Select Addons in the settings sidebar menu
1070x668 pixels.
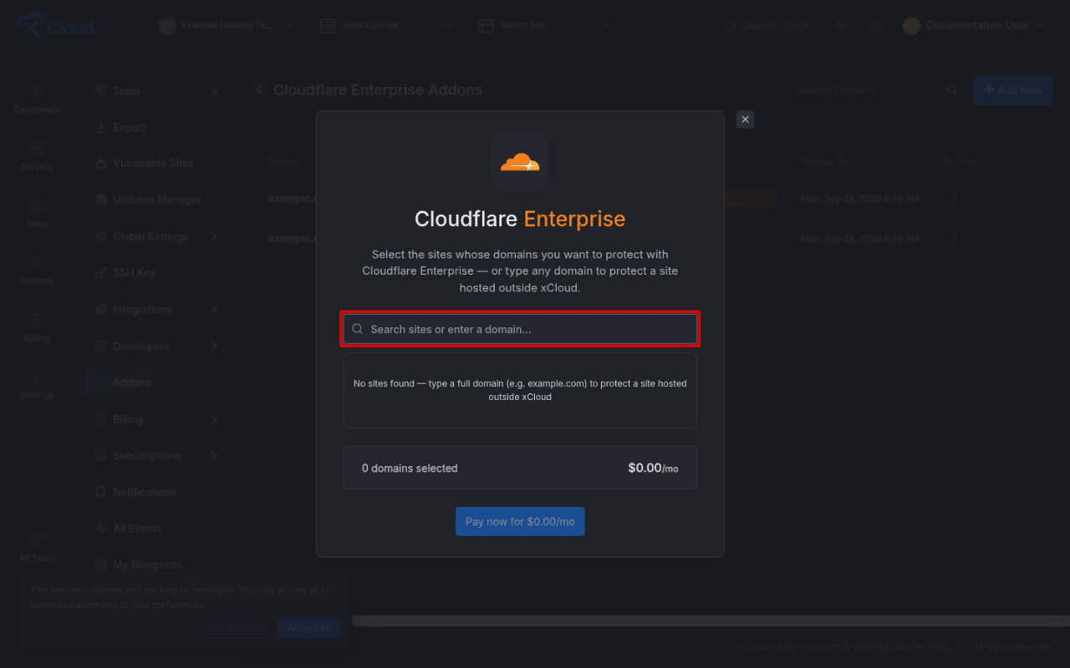point(156,382)
